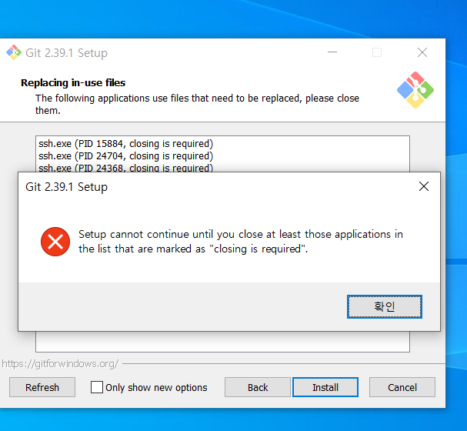The width and height of the screenshot is (467, 431).
Task: Click the red error icon in the dialog
Action: coord(55,242)
